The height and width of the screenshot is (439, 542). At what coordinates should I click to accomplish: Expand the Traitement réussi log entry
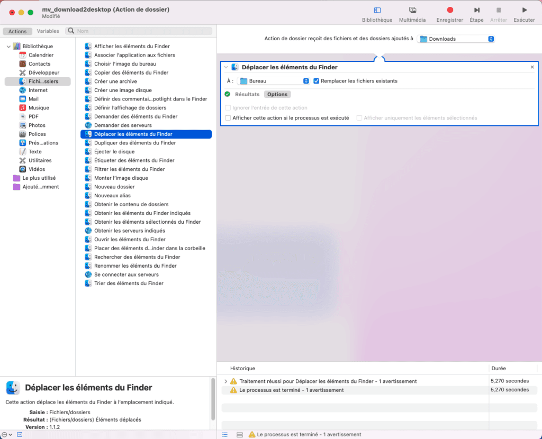tap(225, 381)
